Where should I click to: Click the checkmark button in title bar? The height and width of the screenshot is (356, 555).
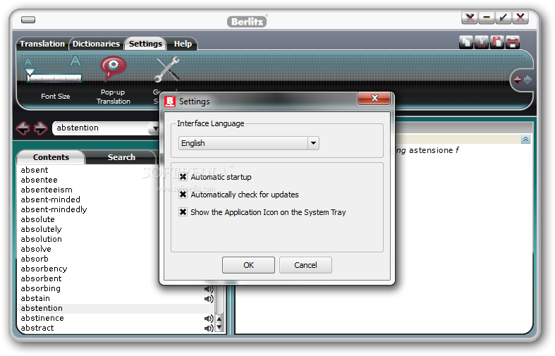(x=504, y=18)
